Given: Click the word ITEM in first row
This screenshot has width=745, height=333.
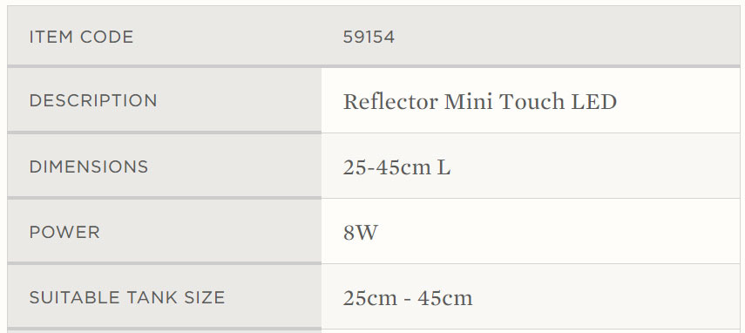Looking at the screenshot, I should (x=51, y=37).
